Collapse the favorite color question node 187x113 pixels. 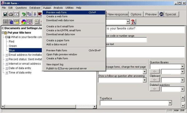point(7,37)
